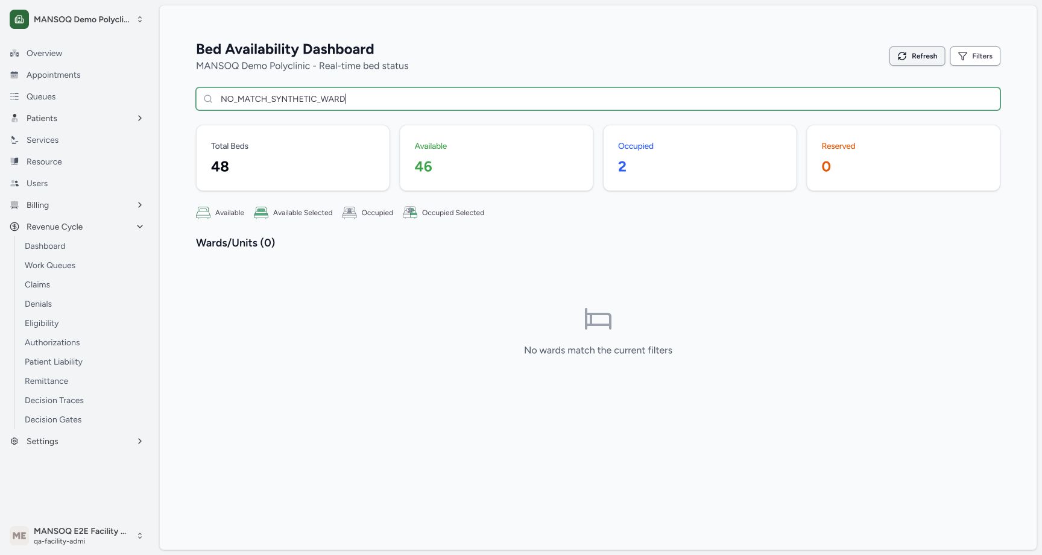Click the Overview sidebar icon

pyautogui.click(x=14, y=53)
